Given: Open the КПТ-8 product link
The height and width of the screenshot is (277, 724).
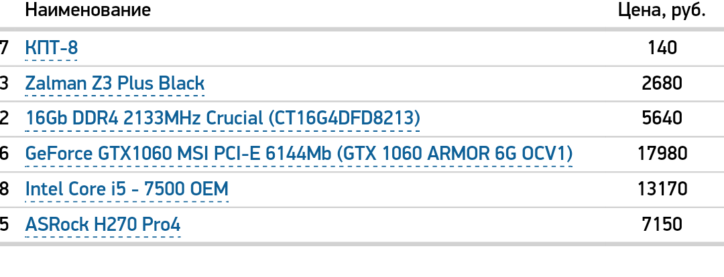Looking at the screenshot, I should 51,48.
